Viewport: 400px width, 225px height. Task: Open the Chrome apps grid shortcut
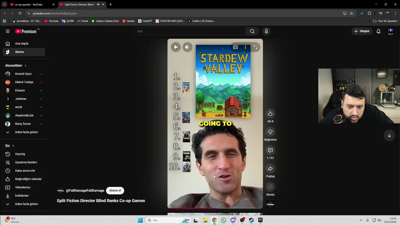pyautogui.click(x=4, y=21)
